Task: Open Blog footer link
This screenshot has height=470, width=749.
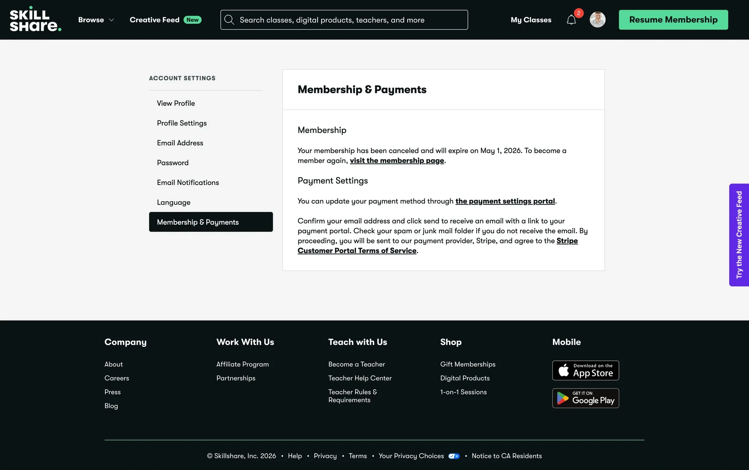Action: pyautogui.click(x=111, y=406)
